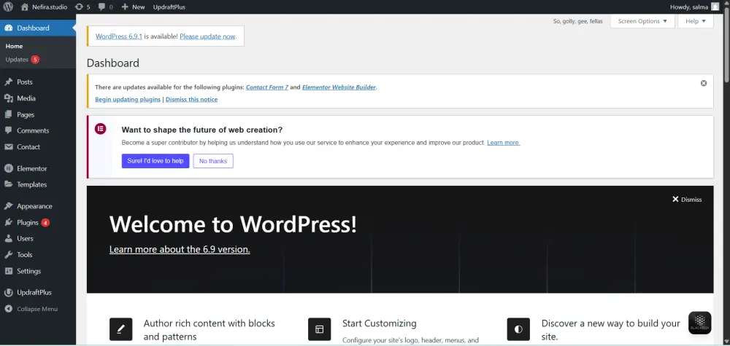Open the Posts menu label
Screen dimensions: 730x346
click(x=25, y=82)
